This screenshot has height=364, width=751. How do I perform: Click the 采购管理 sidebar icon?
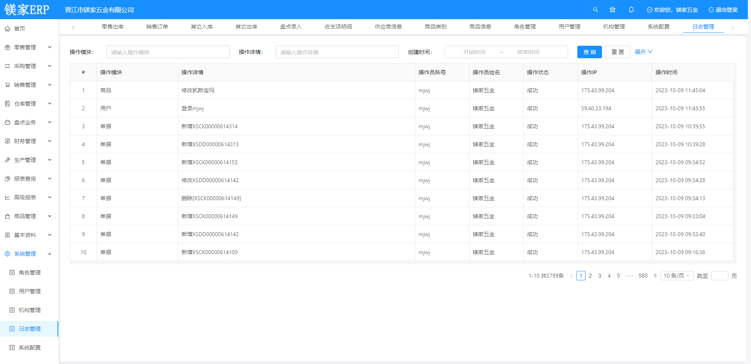coord(7,66)
